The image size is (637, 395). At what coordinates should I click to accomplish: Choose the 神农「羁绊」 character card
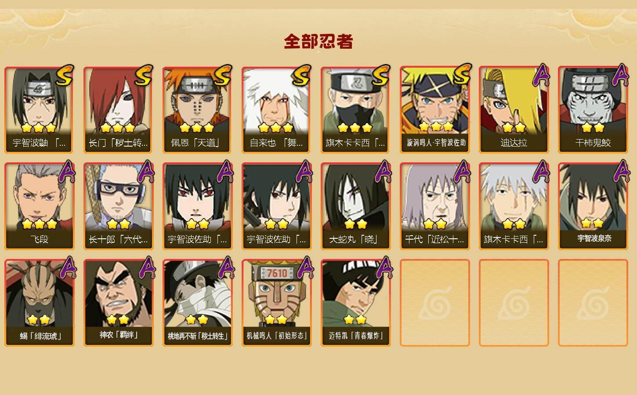[x=119, y=303]
